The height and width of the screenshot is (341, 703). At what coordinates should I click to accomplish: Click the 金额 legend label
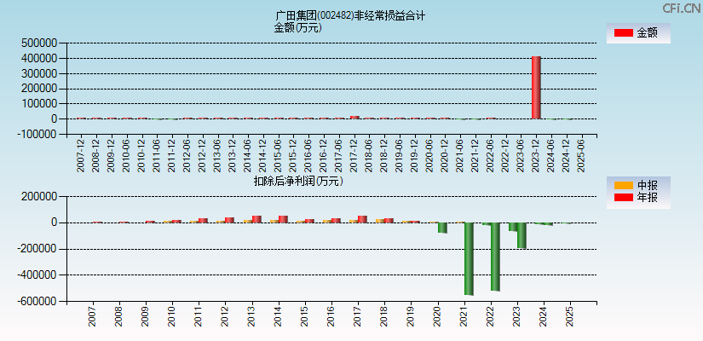pyautogui.click(x=647, y=32)
